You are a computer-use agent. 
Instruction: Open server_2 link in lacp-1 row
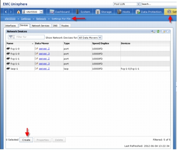[x=44, y=69]
